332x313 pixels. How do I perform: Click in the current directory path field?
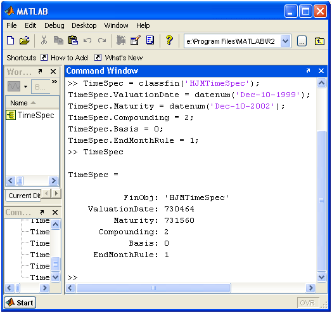click(233, 41)
